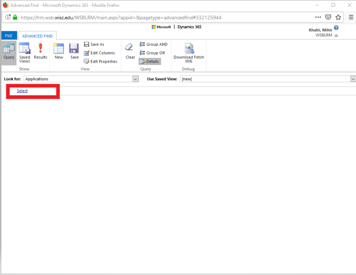Screen dimensions: 356x275
Task: Click the Results exclamation icon
Action: pyautogui.click(x=41, y=51)
